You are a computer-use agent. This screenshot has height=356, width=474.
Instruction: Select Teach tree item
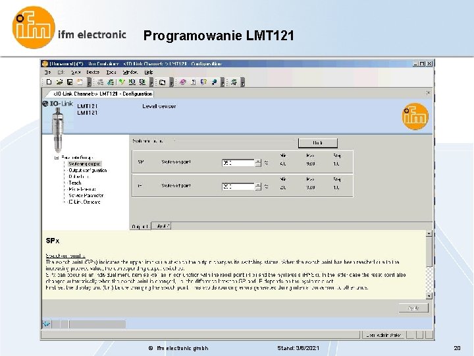click(75, 183)
